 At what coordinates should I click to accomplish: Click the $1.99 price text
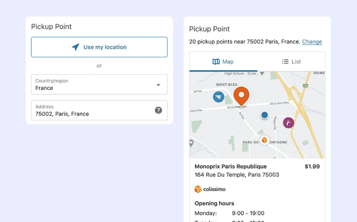pos(312,166)
